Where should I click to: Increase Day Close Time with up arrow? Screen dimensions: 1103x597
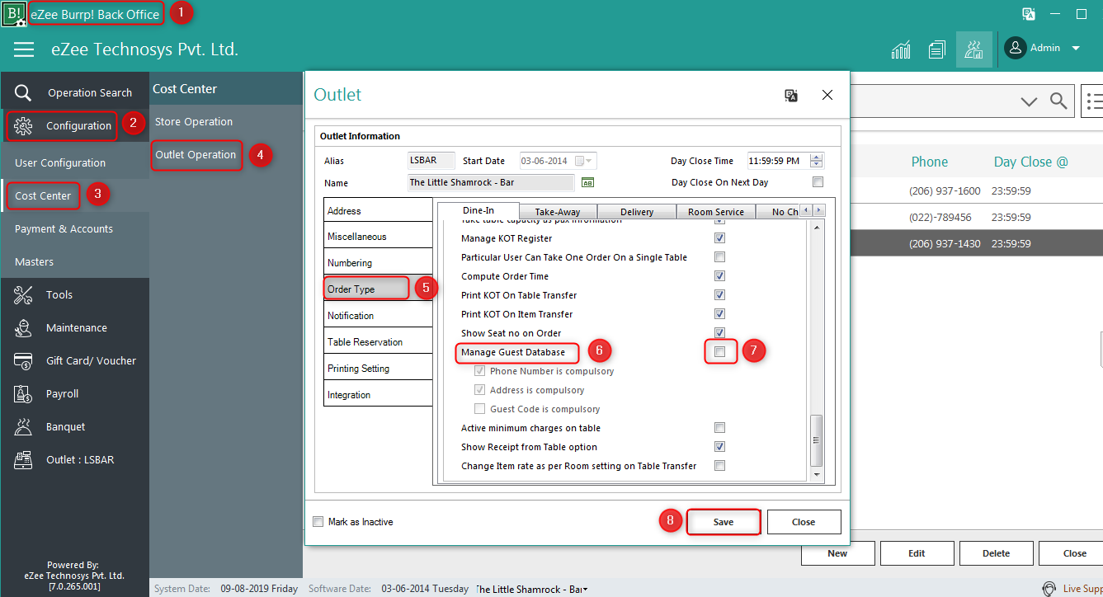click(x=817, y=157)
